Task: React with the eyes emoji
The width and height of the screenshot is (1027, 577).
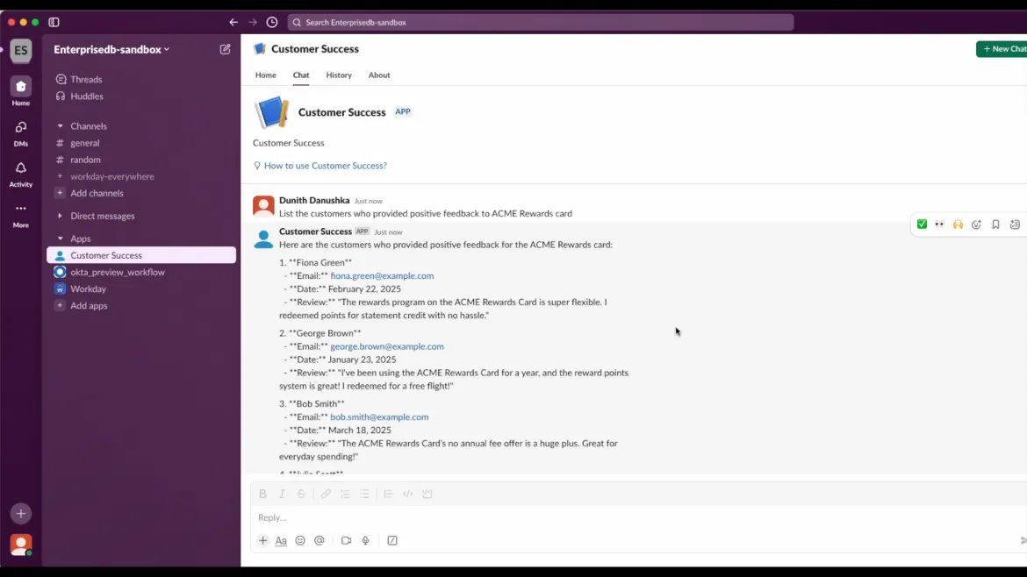Action: click(x=939, y=224)
